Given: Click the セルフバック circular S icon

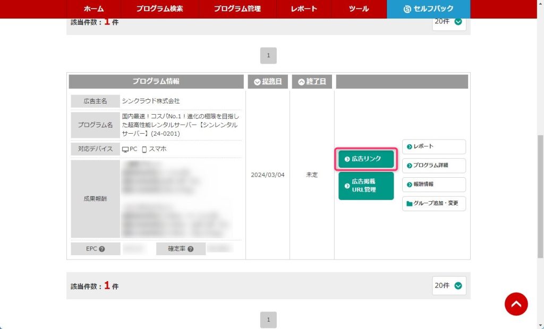Looking at the screenshot, I should [x=407, y=9].
